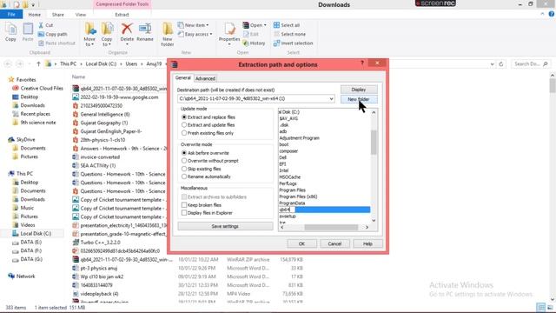Click the folder tree vertical scrollbar thumb
Viewport: 556px width, 313px height.
pyautogui.click(x=374, y=143)
